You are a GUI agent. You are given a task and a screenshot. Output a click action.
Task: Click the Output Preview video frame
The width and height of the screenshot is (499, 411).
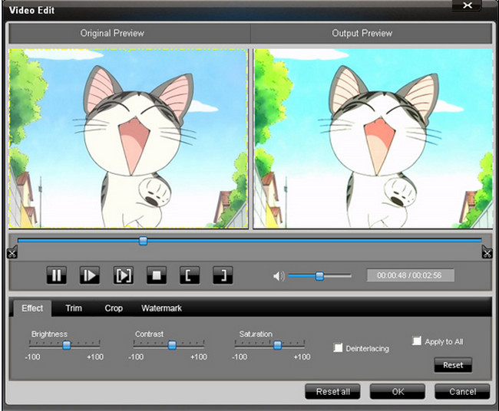click(373, 139)
